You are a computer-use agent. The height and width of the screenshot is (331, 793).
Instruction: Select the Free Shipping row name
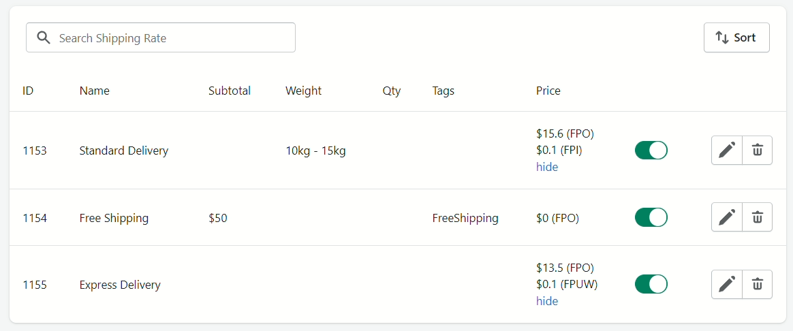114,219
